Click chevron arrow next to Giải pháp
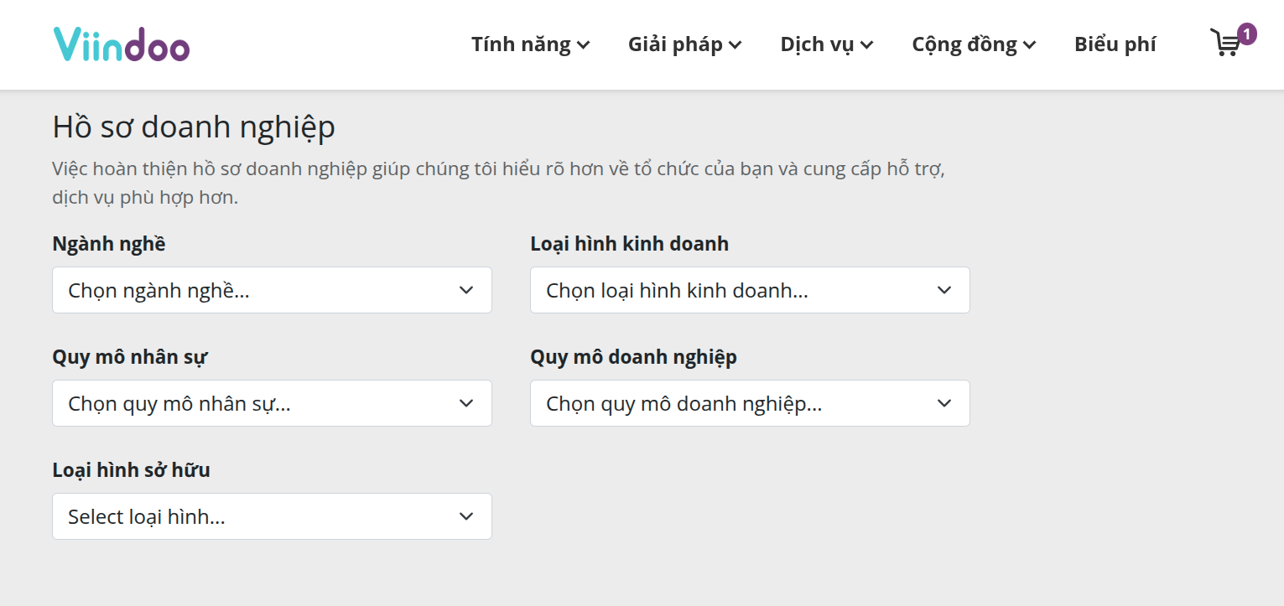Screen dimensions: 1284x606 [736, 45]
